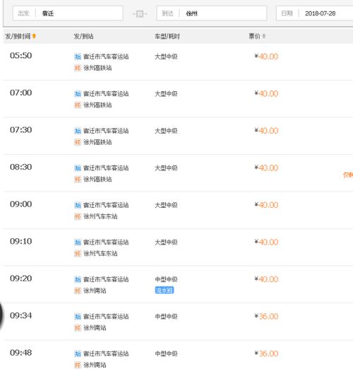Click 徐州汽车东站 destination in 09:00 row
Screen dimensions: 353x369
click(100, 216)
